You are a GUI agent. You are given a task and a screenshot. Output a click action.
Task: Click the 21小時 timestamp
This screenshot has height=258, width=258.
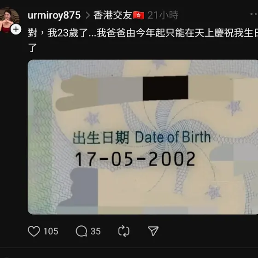click(x=163, y=15)
